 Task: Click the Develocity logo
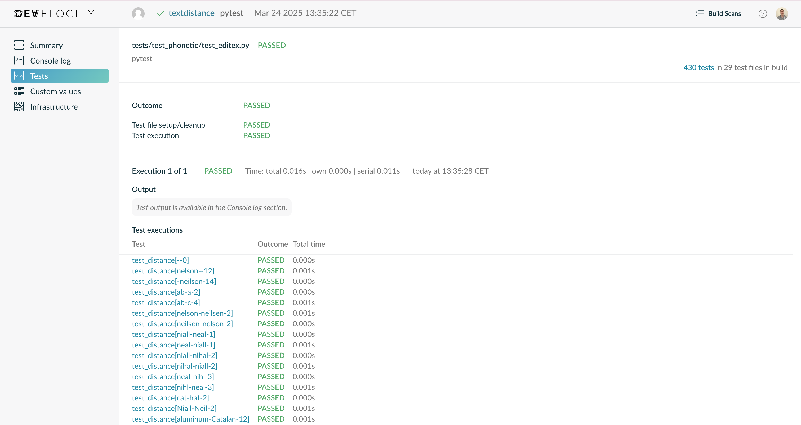[x=54, y=13]
